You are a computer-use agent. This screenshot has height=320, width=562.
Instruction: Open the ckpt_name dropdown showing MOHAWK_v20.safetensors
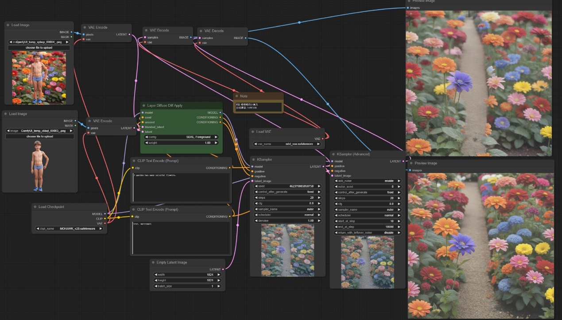click(70, 228)
